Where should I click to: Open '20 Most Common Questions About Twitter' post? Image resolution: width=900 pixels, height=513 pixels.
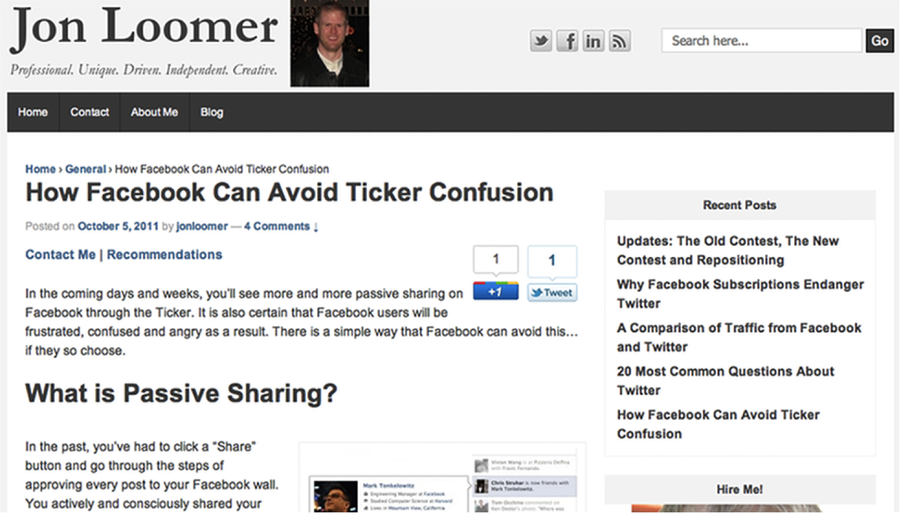725,380
